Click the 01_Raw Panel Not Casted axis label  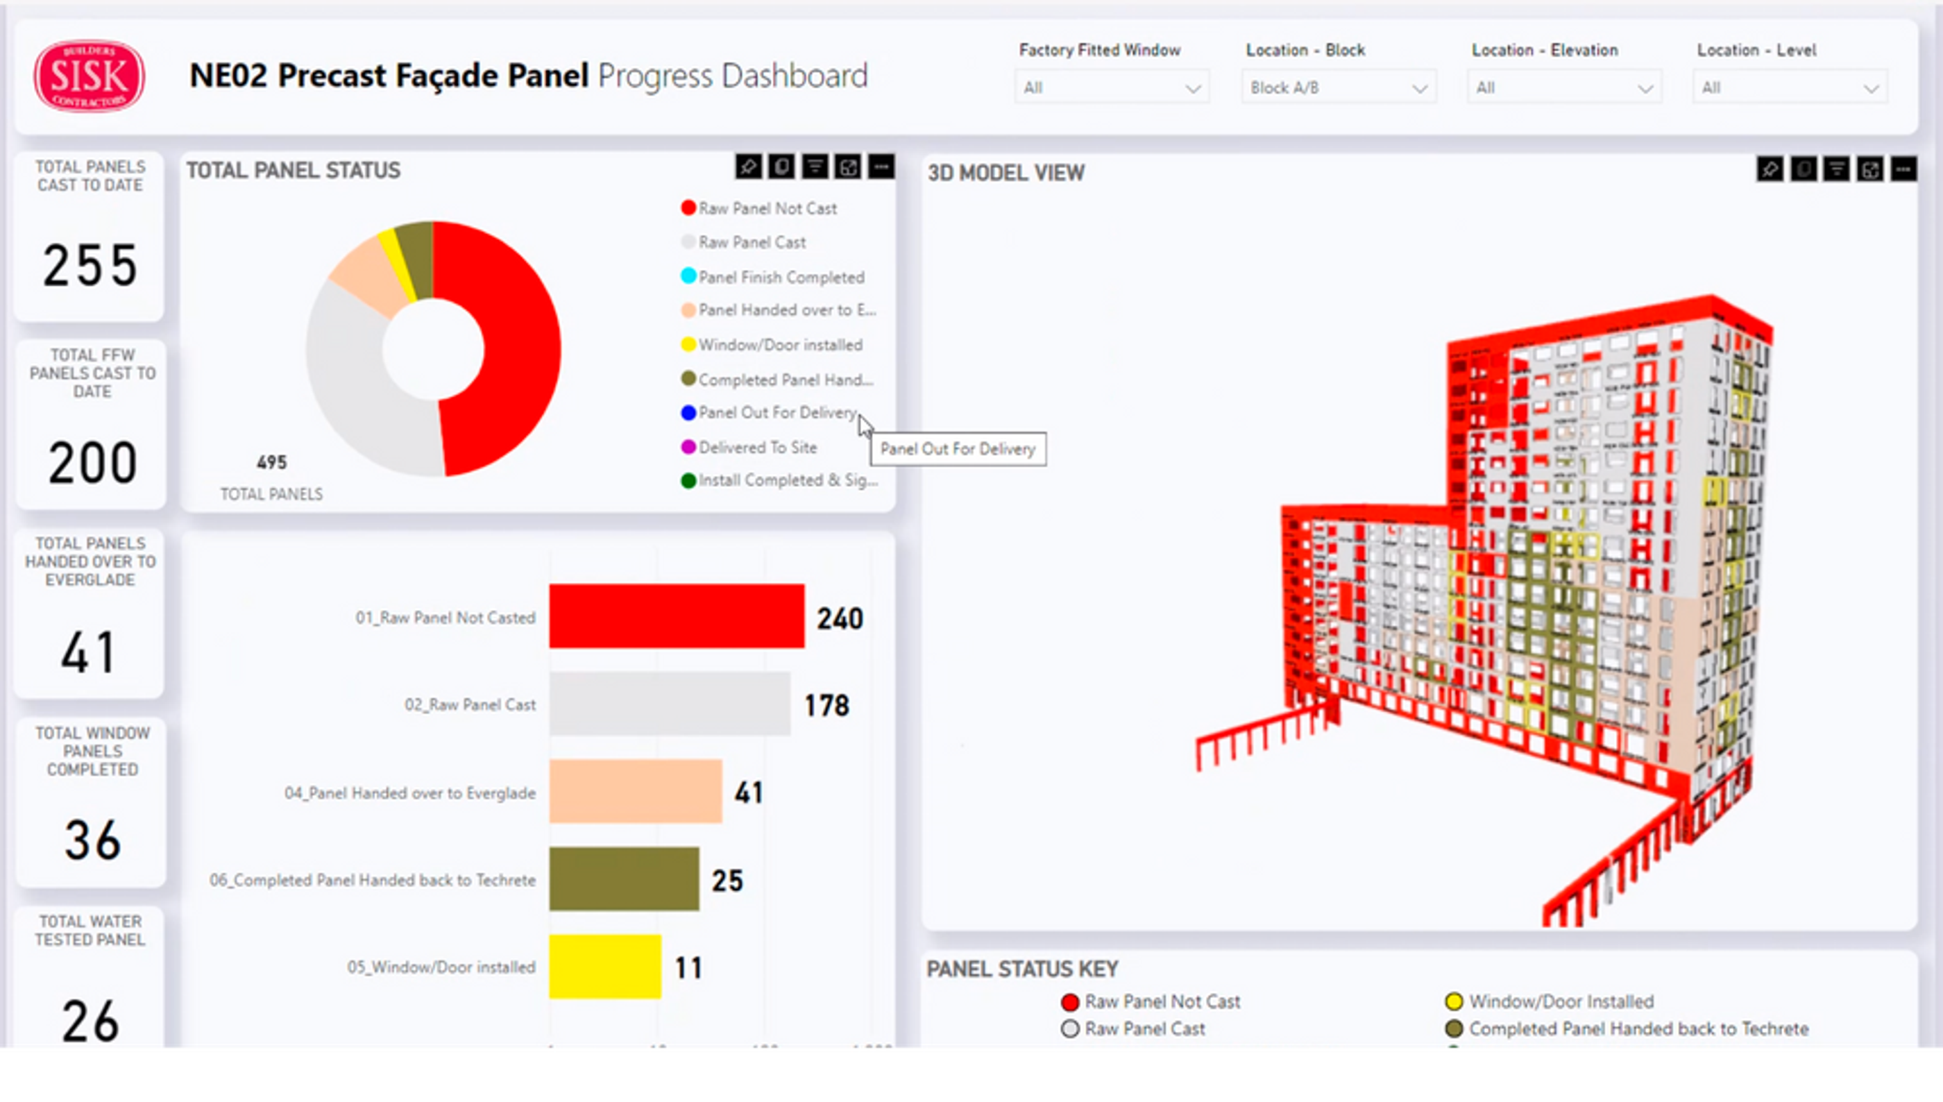pyautogui.click(x=446, y=618)
